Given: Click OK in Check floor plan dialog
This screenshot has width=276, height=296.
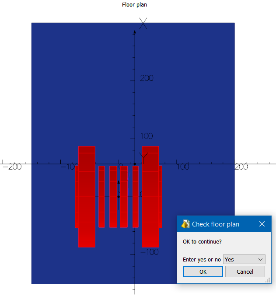Looking at the screenshot, I should 203,272.
